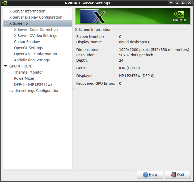Open OpenGL/GLX Information page
The image size is (194, 182).
pyautogui.click(x=35, y=54)
